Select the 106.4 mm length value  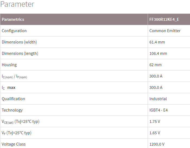click(158, 53)
